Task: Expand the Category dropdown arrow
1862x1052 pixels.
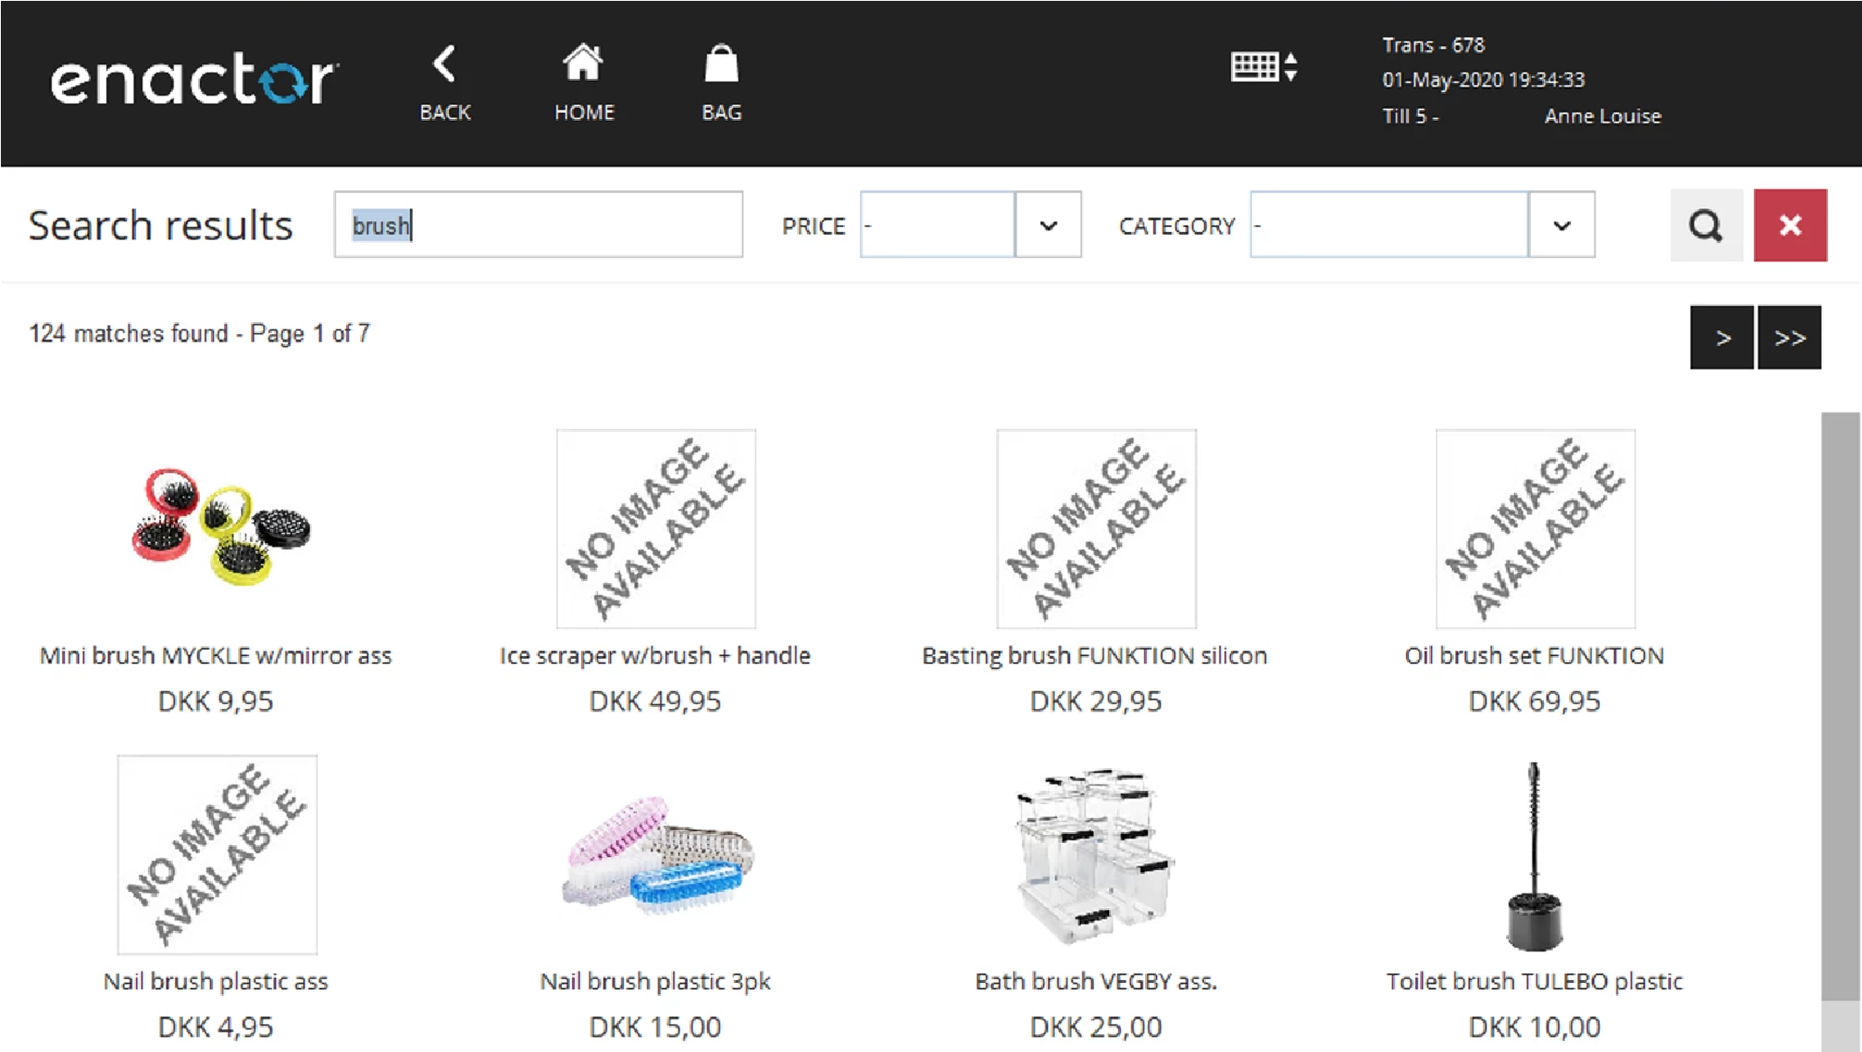Action: pos(1561,225)
